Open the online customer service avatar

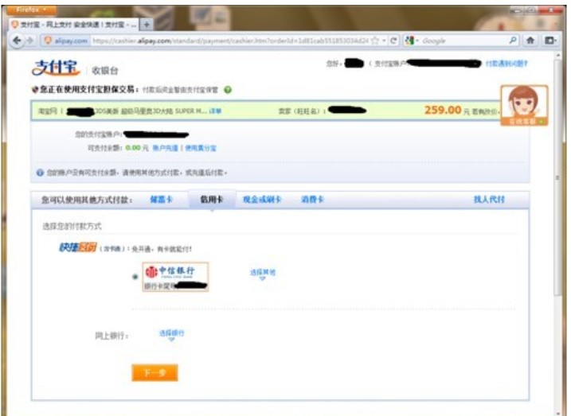[x=524, y=106]
